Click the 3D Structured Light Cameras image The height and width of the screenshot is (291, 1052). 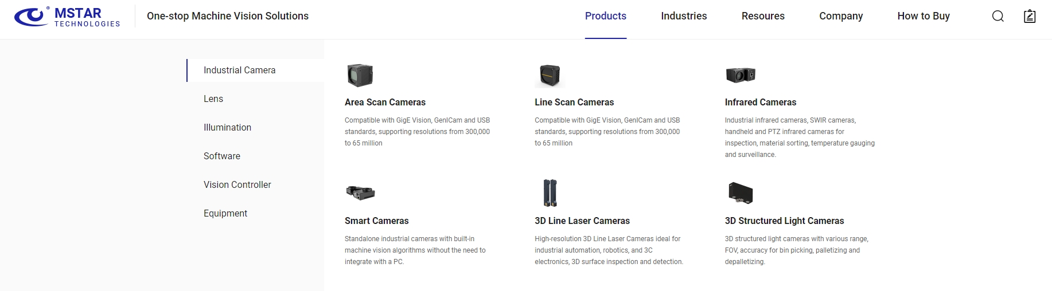741,193
